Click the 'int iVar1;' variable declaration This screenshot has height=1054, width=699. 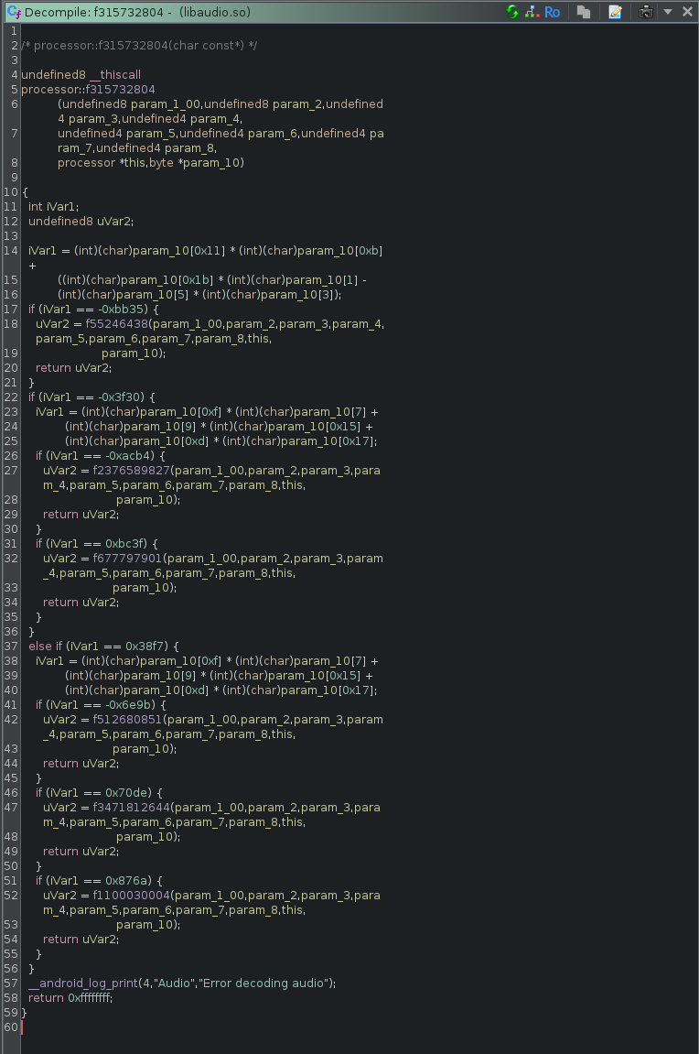[54, 207]
